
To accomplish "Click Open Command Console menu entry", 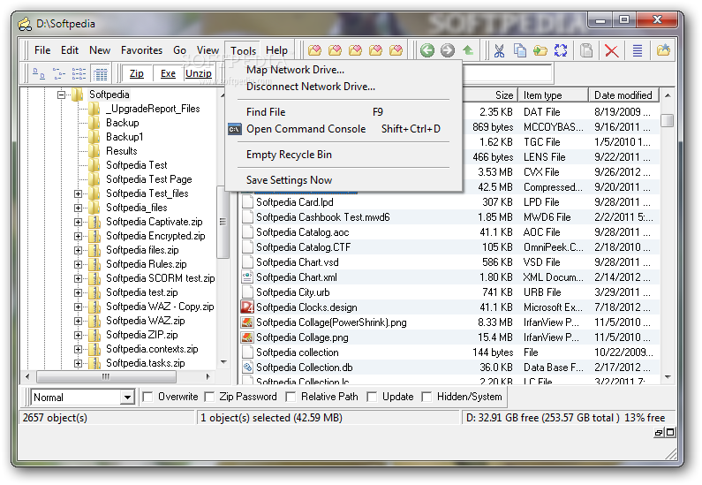I will tap(343, 129).
